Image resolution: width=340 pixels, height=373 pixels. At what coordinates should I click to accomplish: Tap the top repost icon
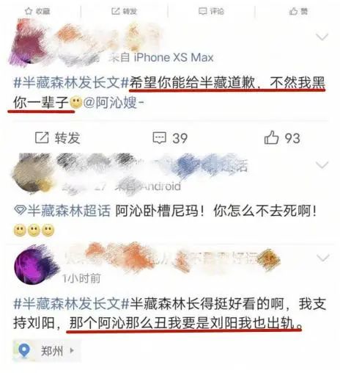[115, 11]
